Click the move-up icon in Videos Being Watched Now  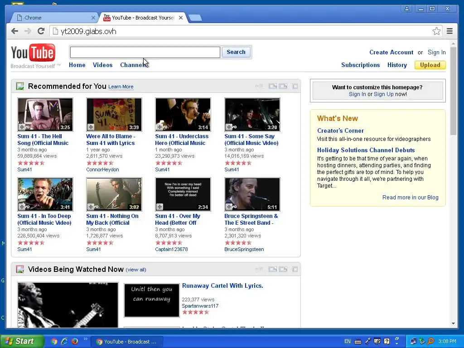[x=272, y=269]
